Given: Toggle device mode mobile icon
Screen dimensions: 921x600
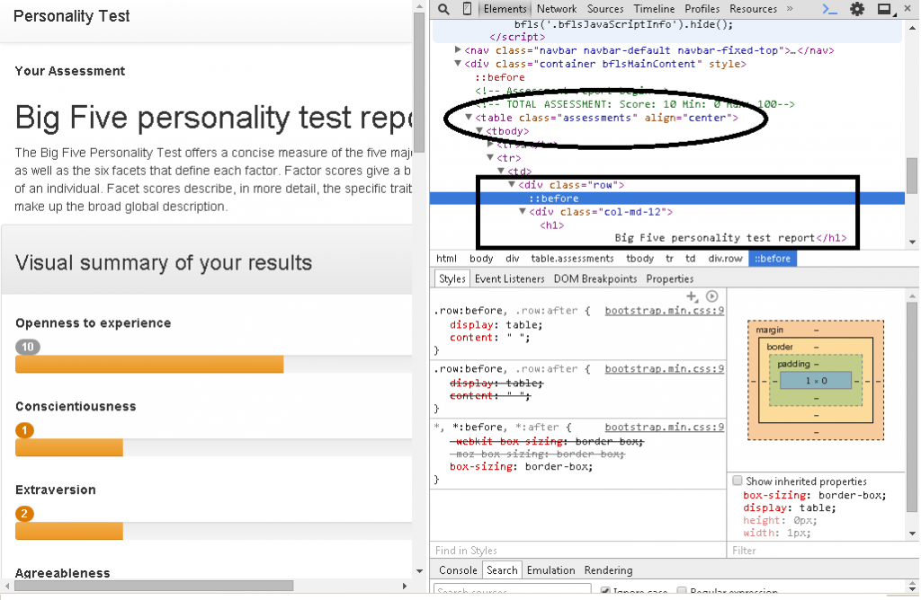Looking at the screenshot, I should (466, 9).
